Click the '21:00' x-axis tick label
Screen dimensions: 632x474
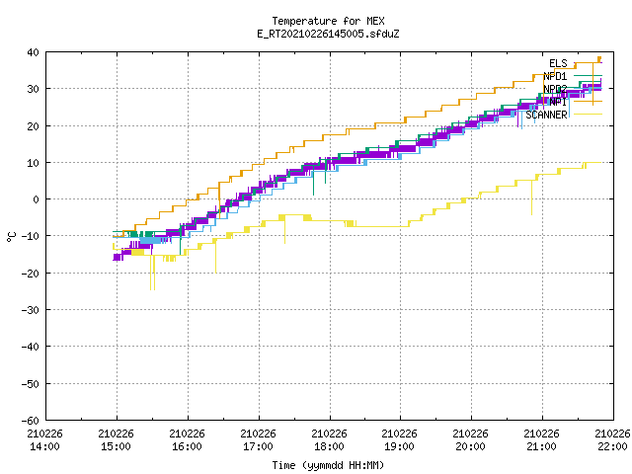(x=542, y=446)
